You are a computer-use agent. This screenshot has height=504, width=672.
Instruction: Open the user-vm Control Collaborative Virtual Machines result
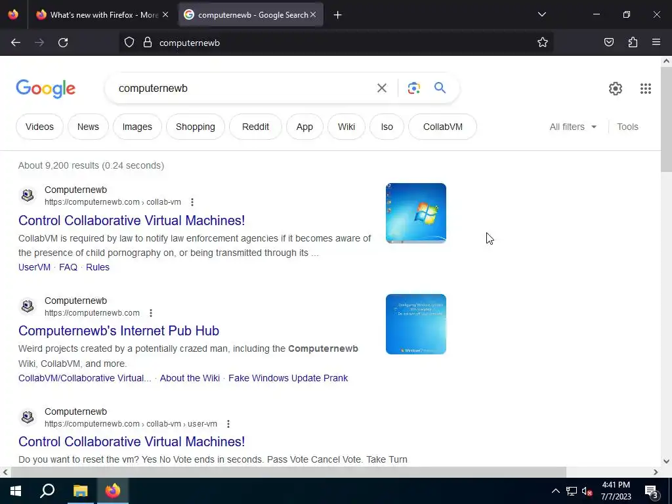coord(131,442)
